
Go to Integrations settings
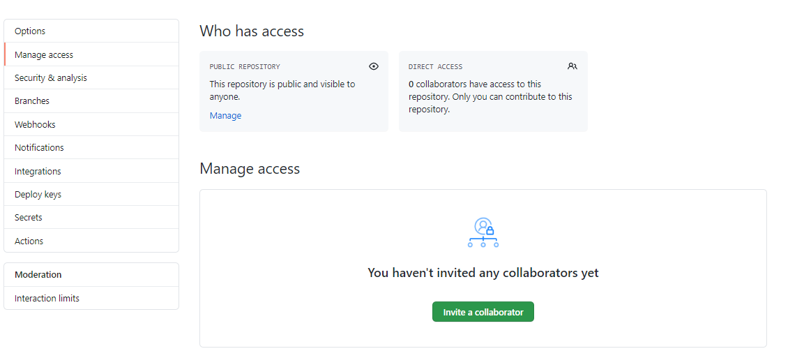coord(91,171)
